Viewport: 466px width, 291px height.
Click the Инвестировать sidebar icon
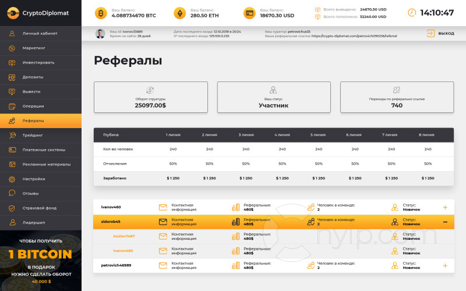pos(12,63)
